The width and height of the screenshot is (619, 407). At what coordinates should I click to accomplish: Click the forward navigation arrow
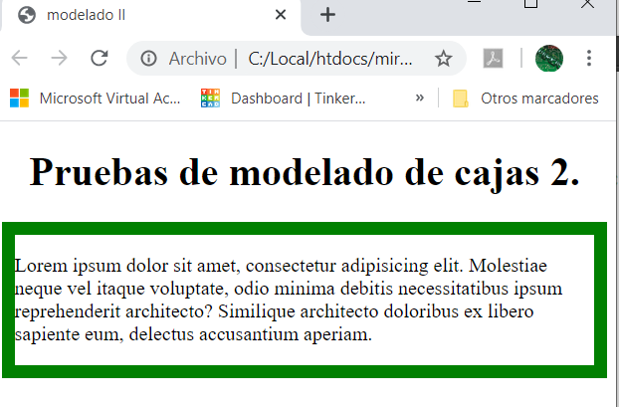click(60, 59)
